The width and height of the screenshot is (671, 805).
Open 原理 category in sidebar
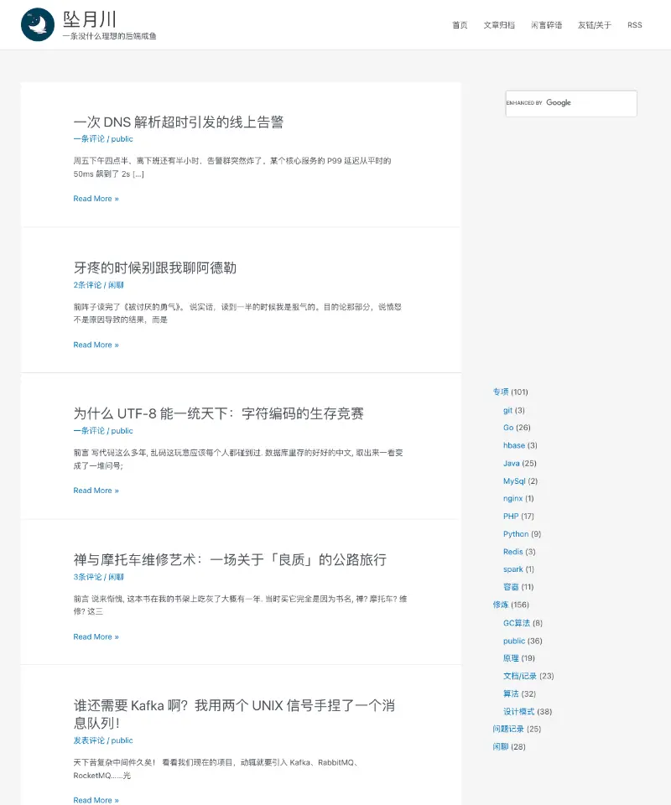[x=511, y=658]
